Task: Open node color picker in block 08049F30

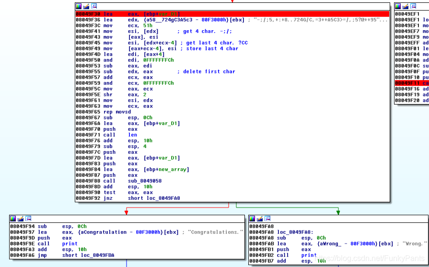Action: (x=79, y=6)
